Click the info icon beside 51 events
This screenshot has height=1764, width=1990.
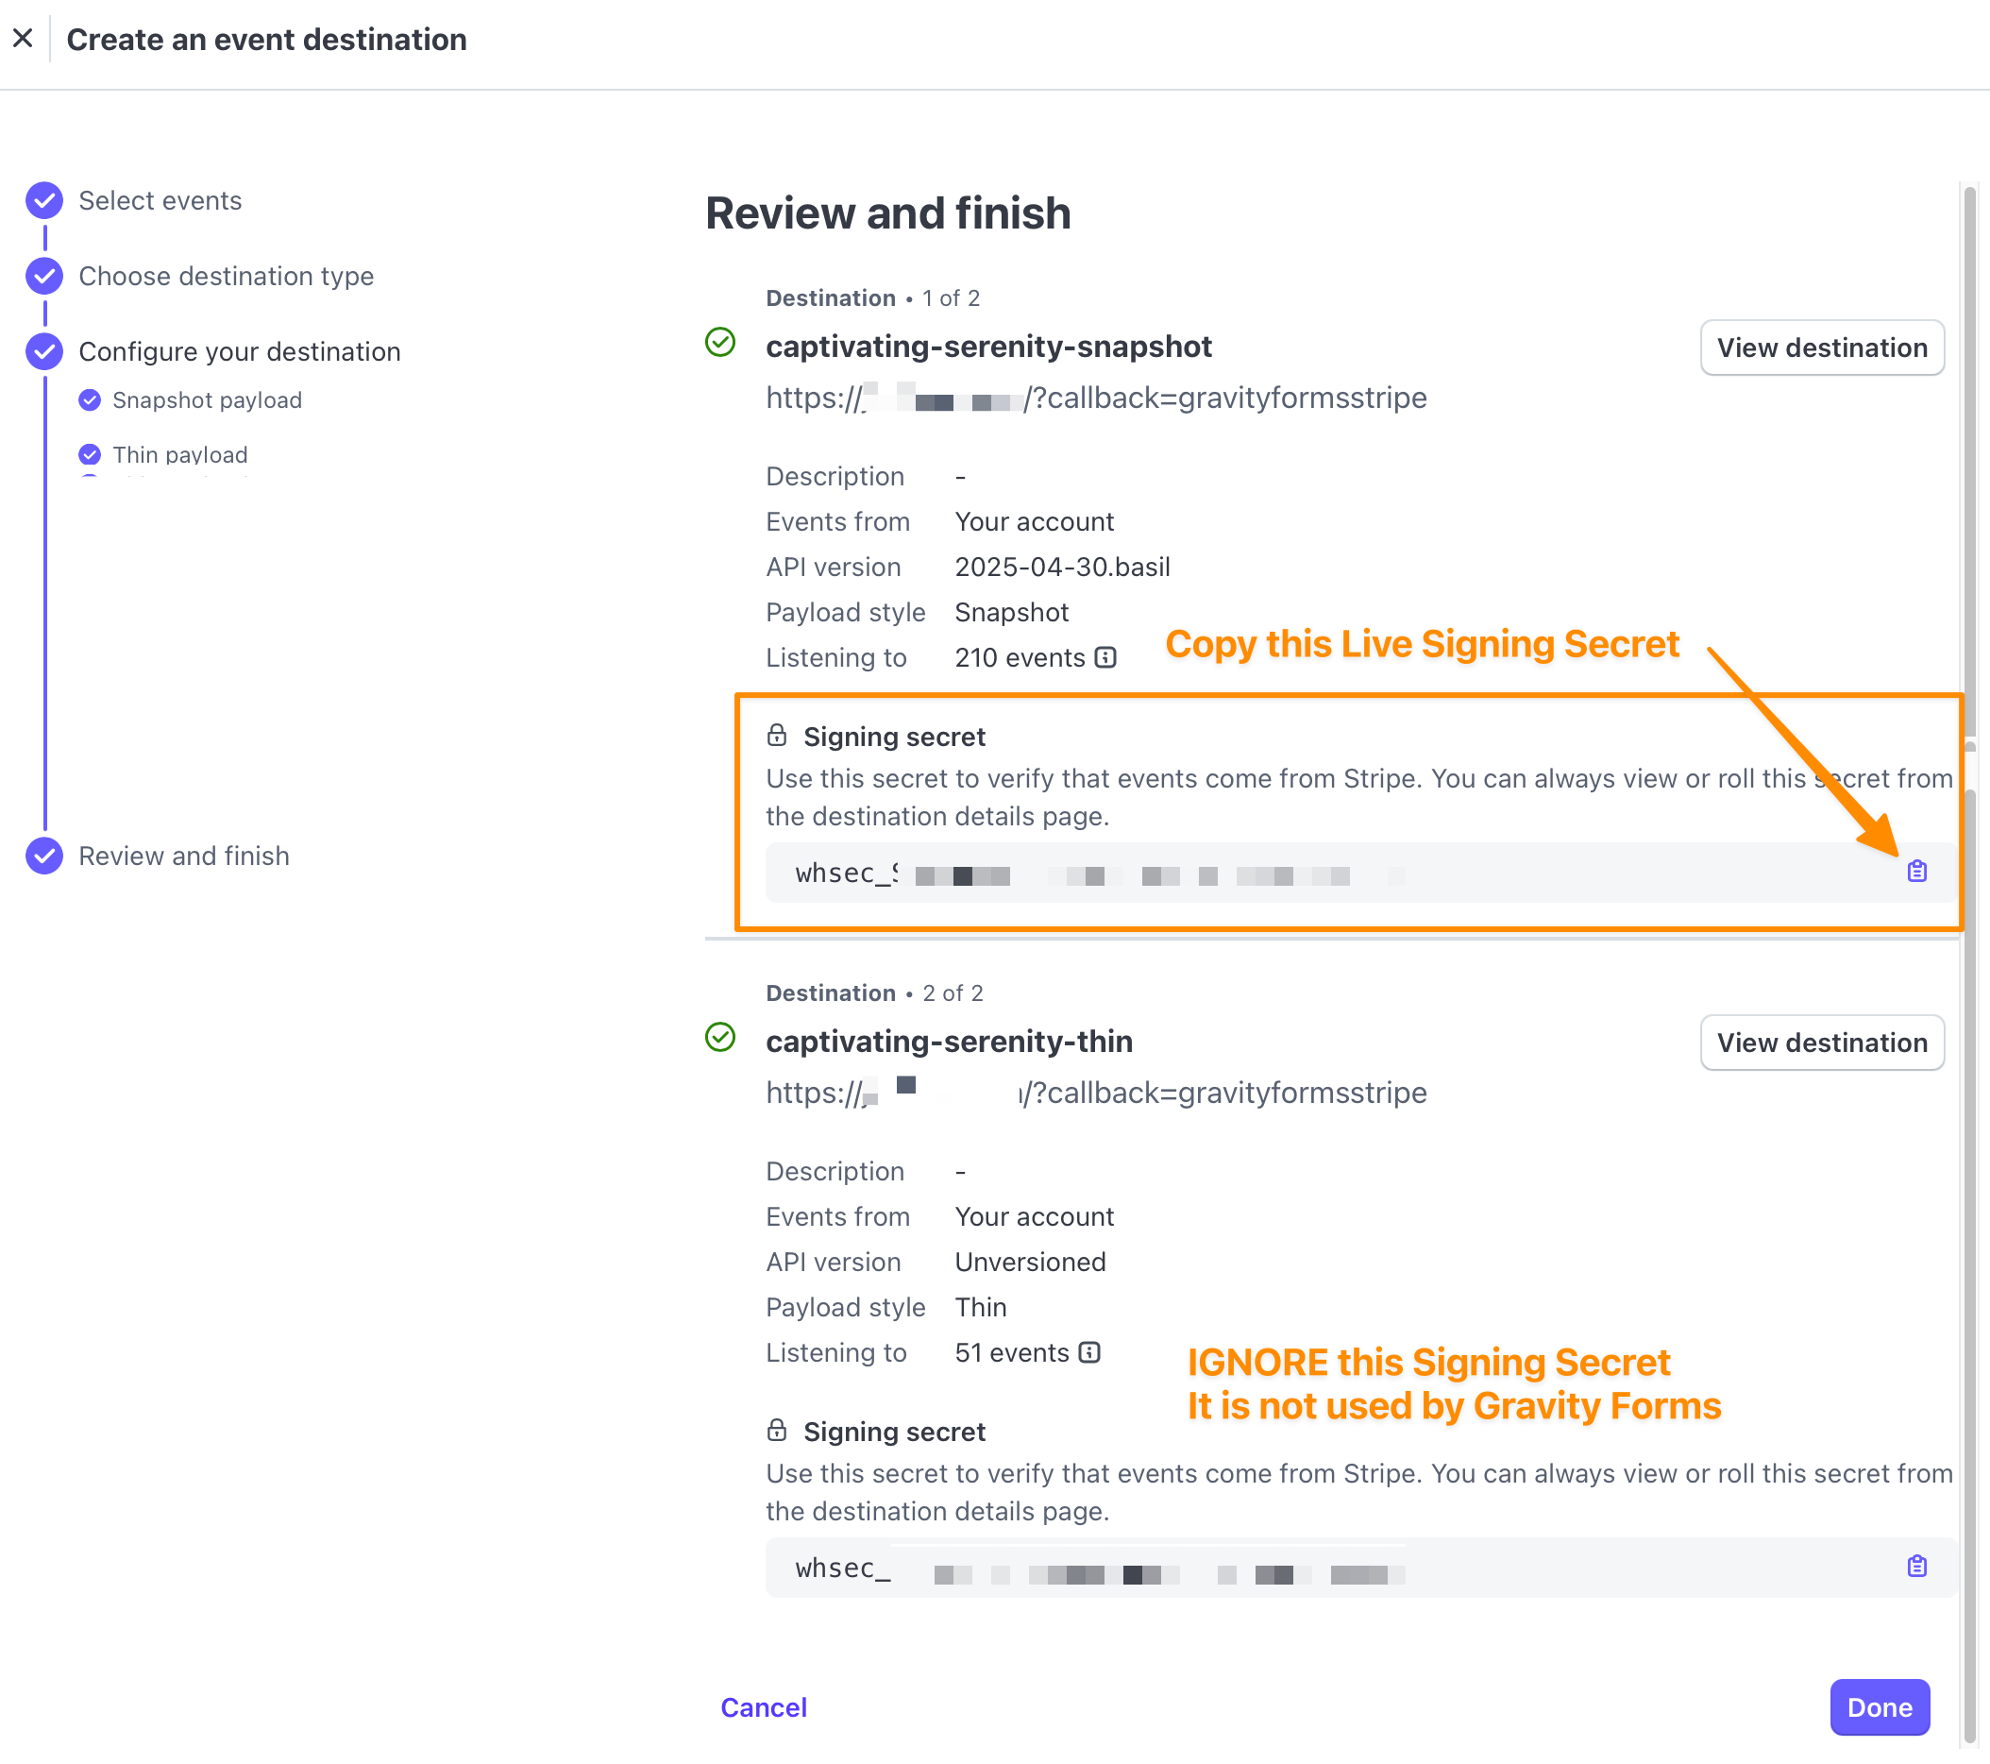coord(1089,1352)
